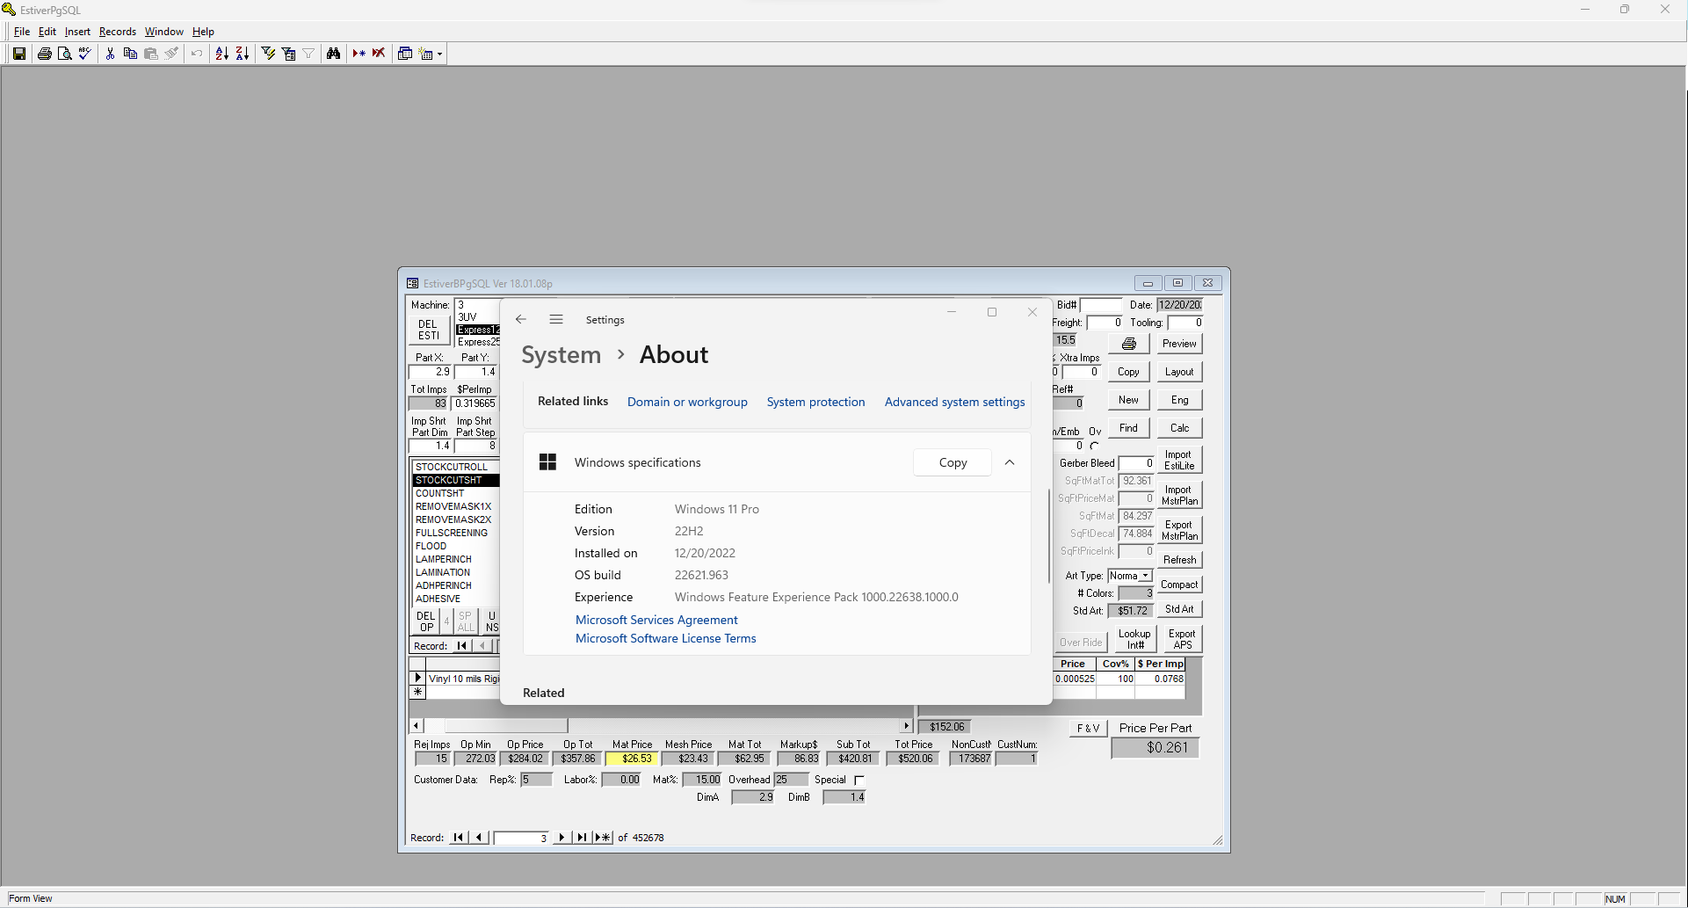The image size is (1688, 908).
Task: Sort records ascending with the A-Z icon
Action: [221, 53]
